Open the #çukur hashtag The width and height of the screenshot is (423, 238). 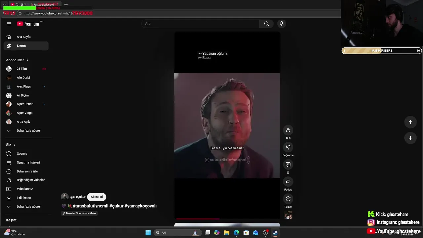tap(116, 206)
